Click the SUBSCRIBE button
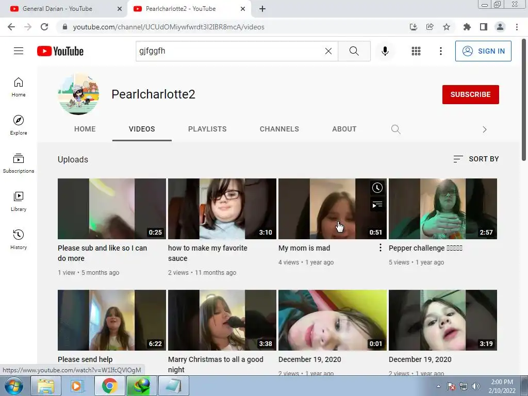Viewport: 528px width, 396px height. 470,95
